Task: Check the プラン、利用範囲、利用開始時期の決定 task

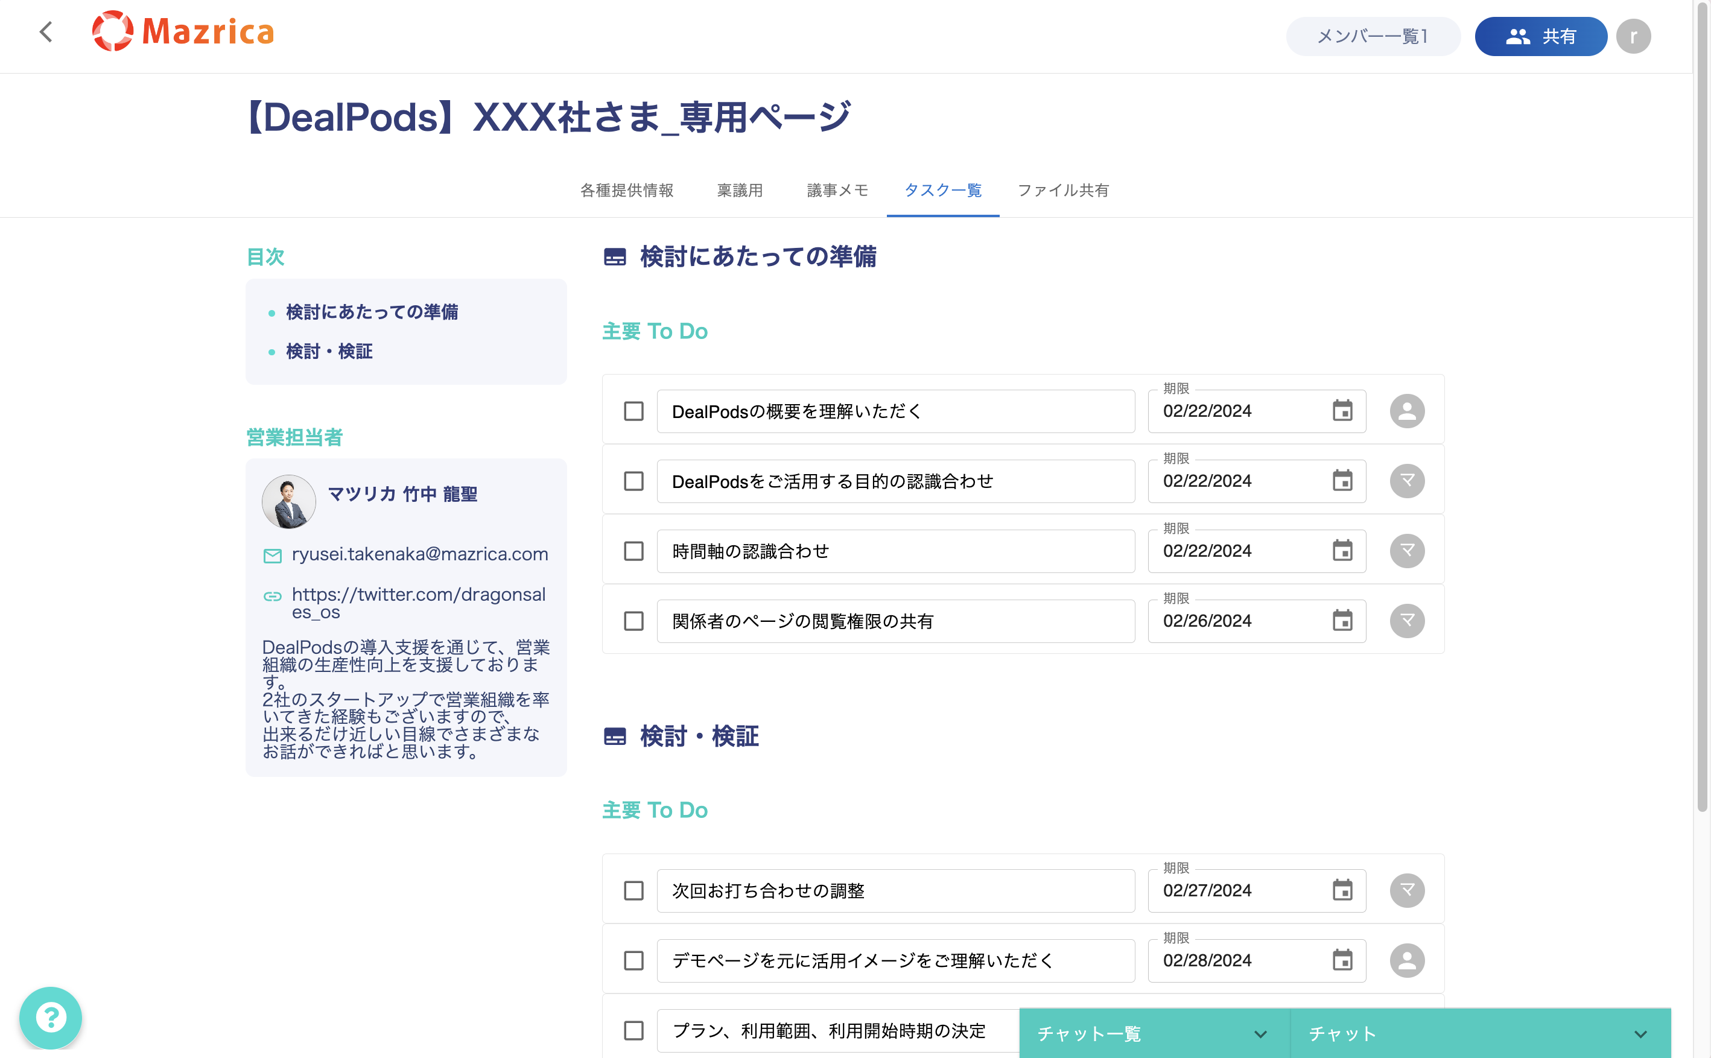Action: pos(633,1030)
